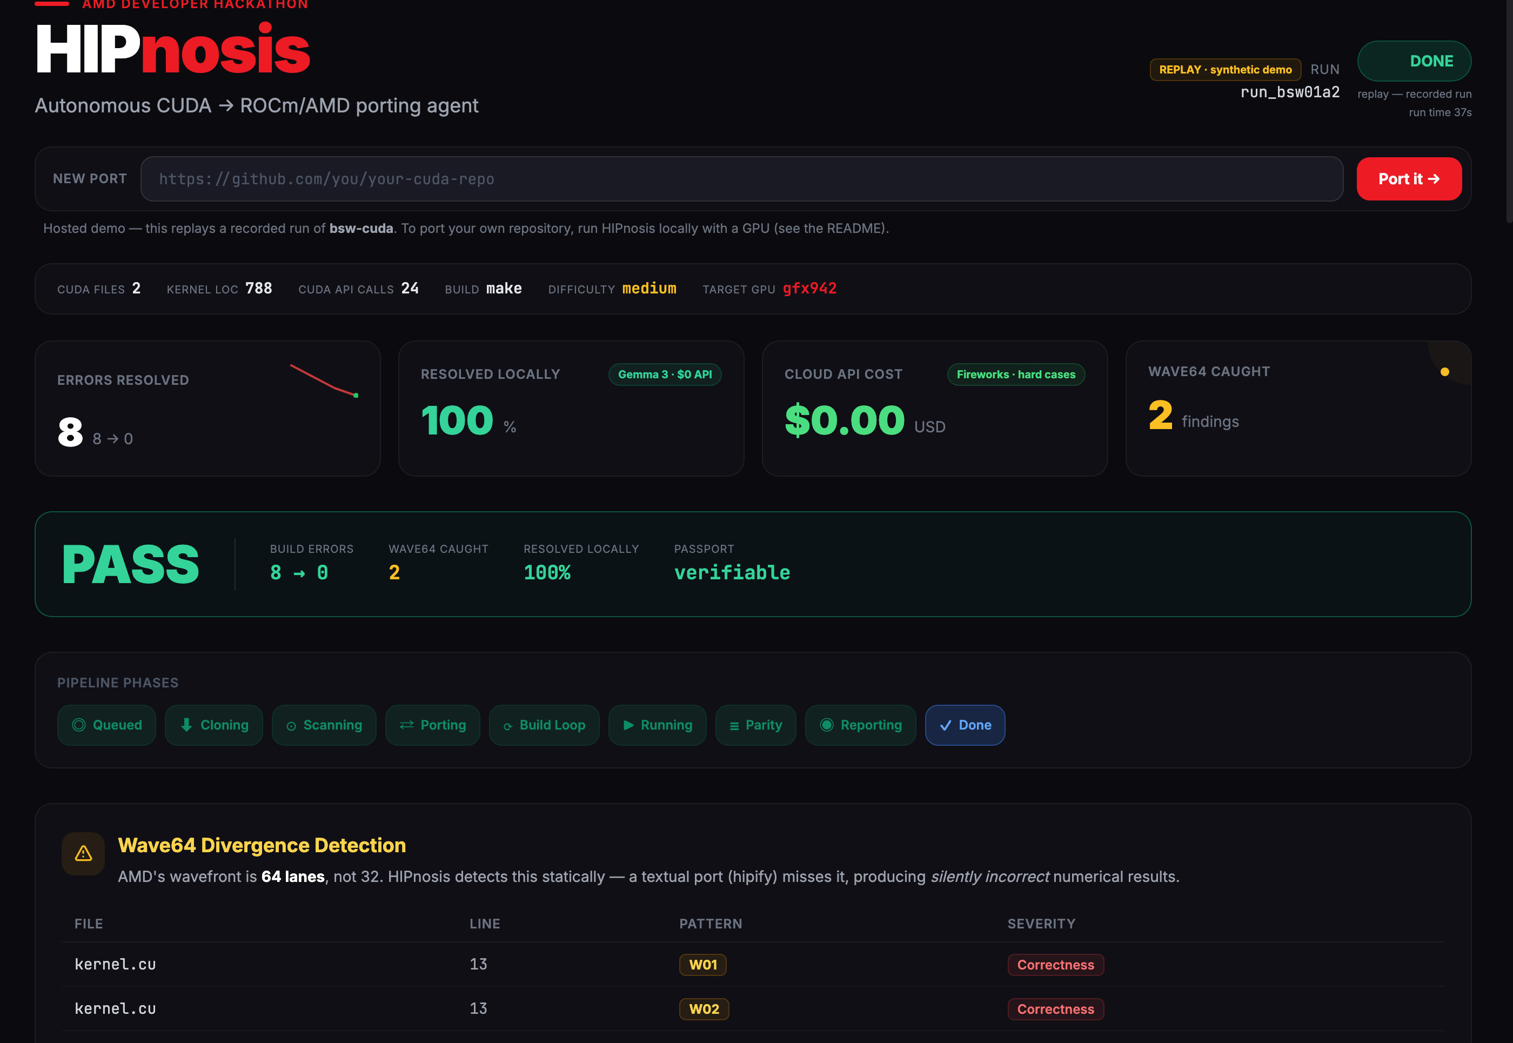Viewport: 1513px width, 1043px height.
Task: Select the Running pipeline phase
Action: coord(657,725)
